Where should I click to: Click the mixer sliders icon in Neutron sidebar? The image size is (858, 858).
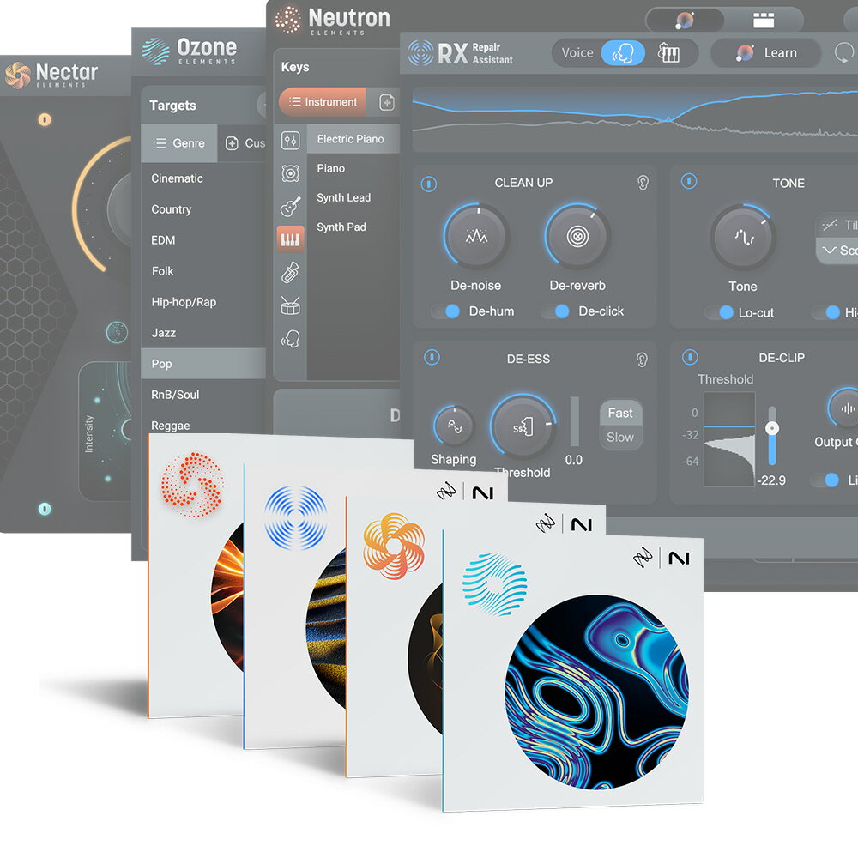[x=291, y=141]
